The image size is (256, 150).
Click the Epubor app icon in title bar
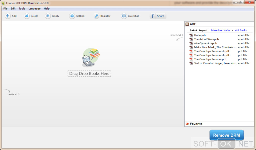3,3
